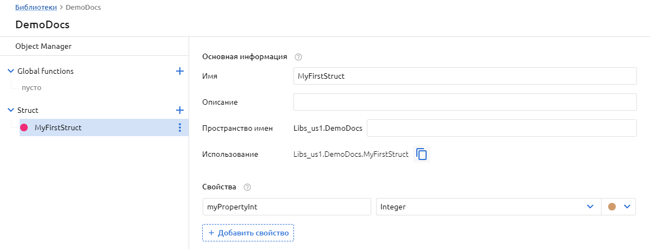Open the Integer type dropdown
The image size is (650, 249).
click(590, 207)
